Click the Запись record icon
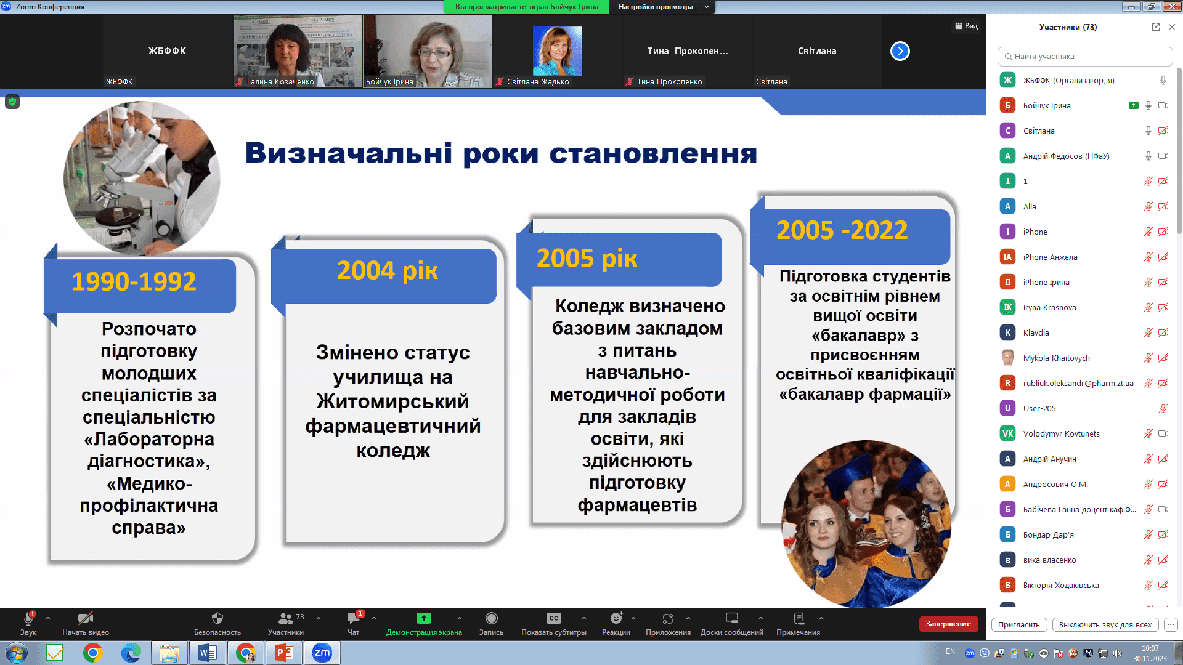Image resolution: width=1183 pixels, height=665 pixels. 491,618
